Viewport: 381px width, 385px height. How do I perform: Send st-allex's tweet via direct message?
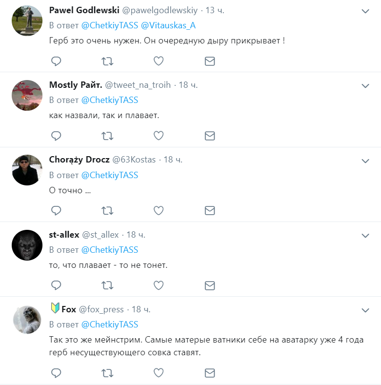(210, 285)
